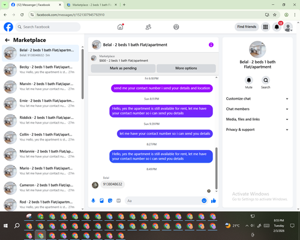Click the More options button
300x240 pixels.
(186, 68)
